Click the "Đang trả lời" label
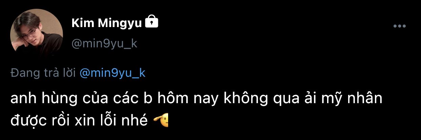 click(43, 73)
